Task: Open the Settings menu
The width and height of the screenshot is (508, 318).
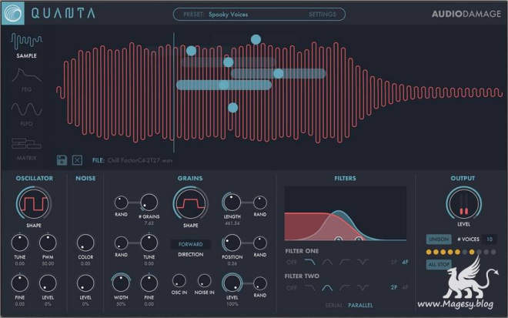Action: click(323, 15)
